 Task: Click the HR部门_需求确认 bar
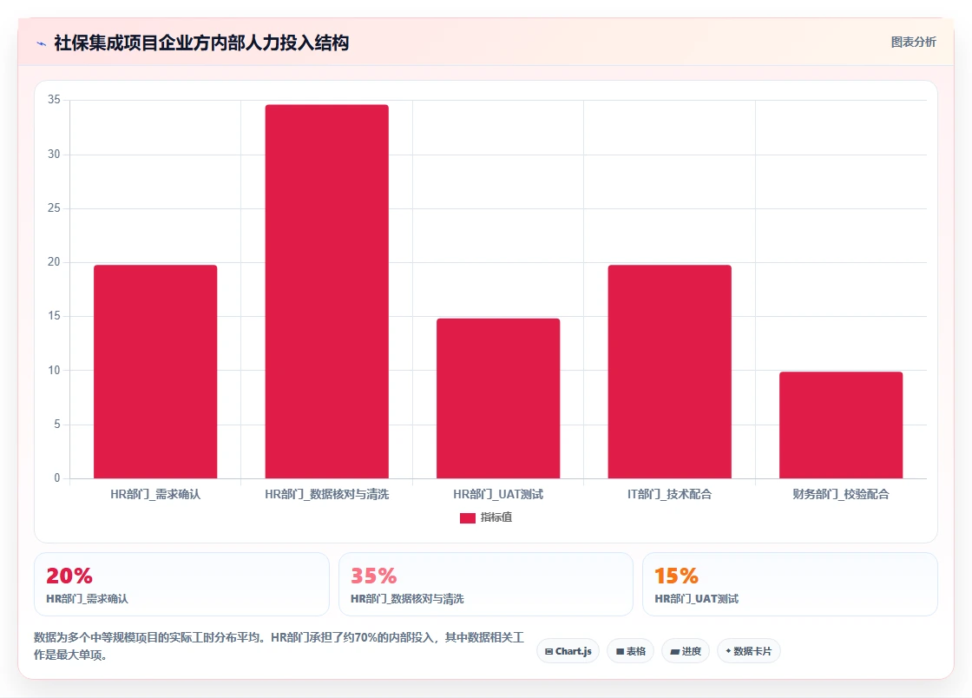pos(155,372)
